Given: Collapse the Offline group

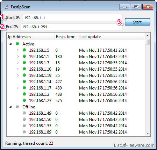Looking at the screenshot, I should coord(11,107).
